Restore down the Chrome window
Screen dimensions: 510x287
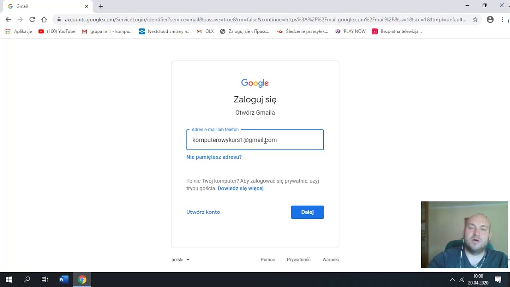(484, 6)
